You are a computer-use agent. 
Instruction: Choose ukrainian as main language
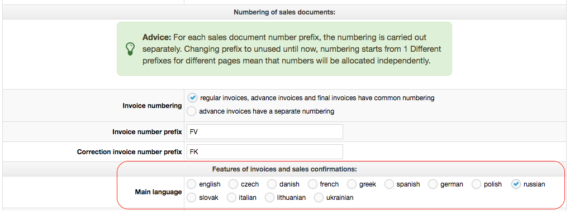(x=319, y=198)
